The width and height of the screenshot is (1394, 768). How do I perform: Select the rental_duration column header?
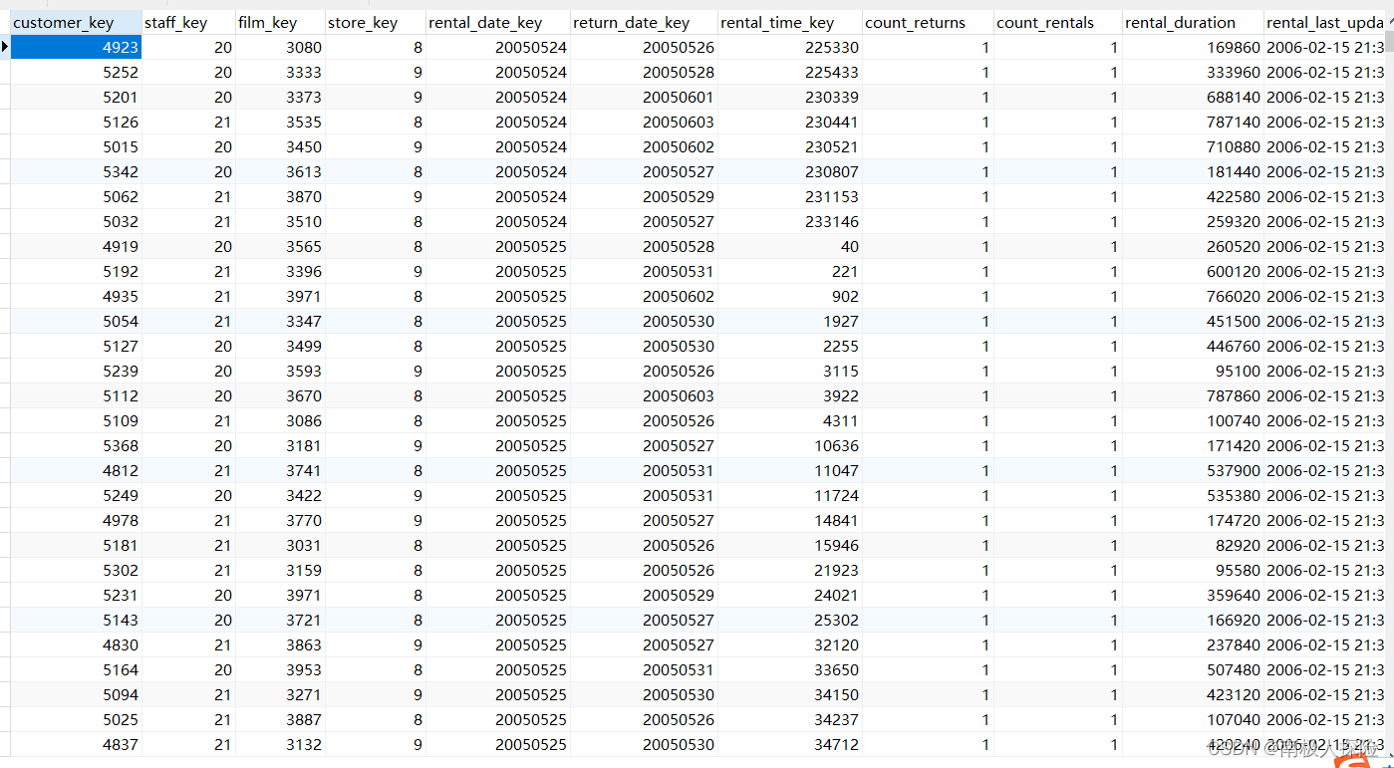click(x=1193, y=22)
